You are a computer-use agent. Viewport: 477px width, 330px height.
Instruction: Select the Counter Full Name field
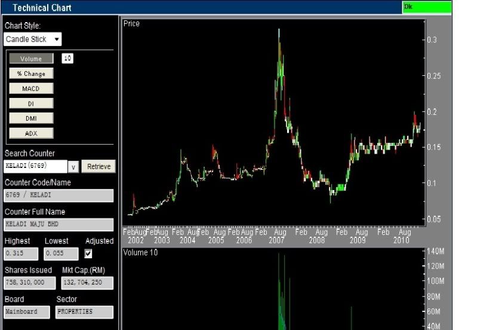tap(59, 225)
